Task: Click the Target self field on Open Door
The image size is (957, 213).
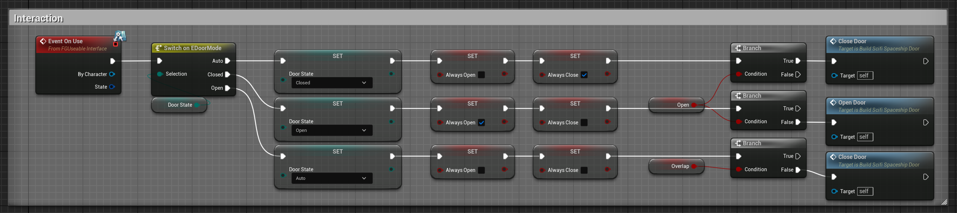Action: [x=865, y=137]
